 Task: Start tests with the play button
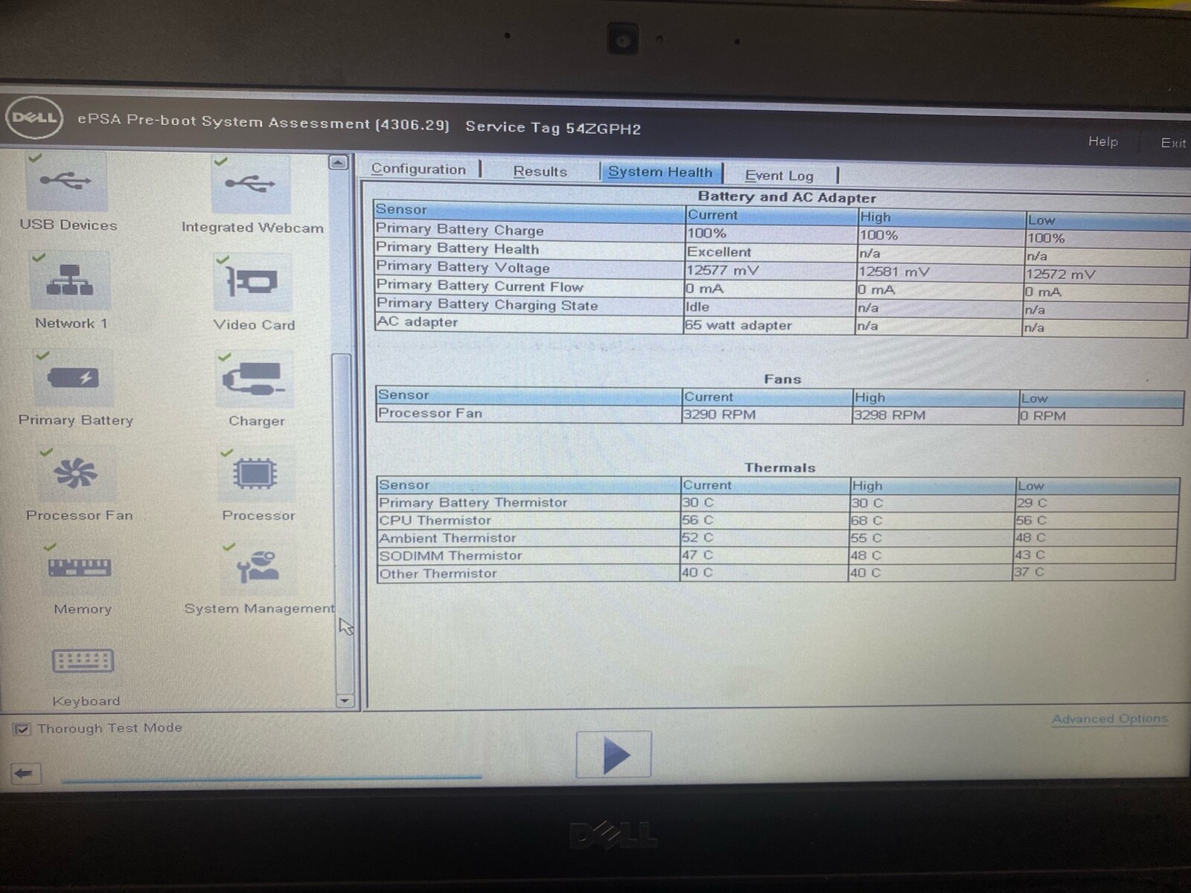[613, 755]
